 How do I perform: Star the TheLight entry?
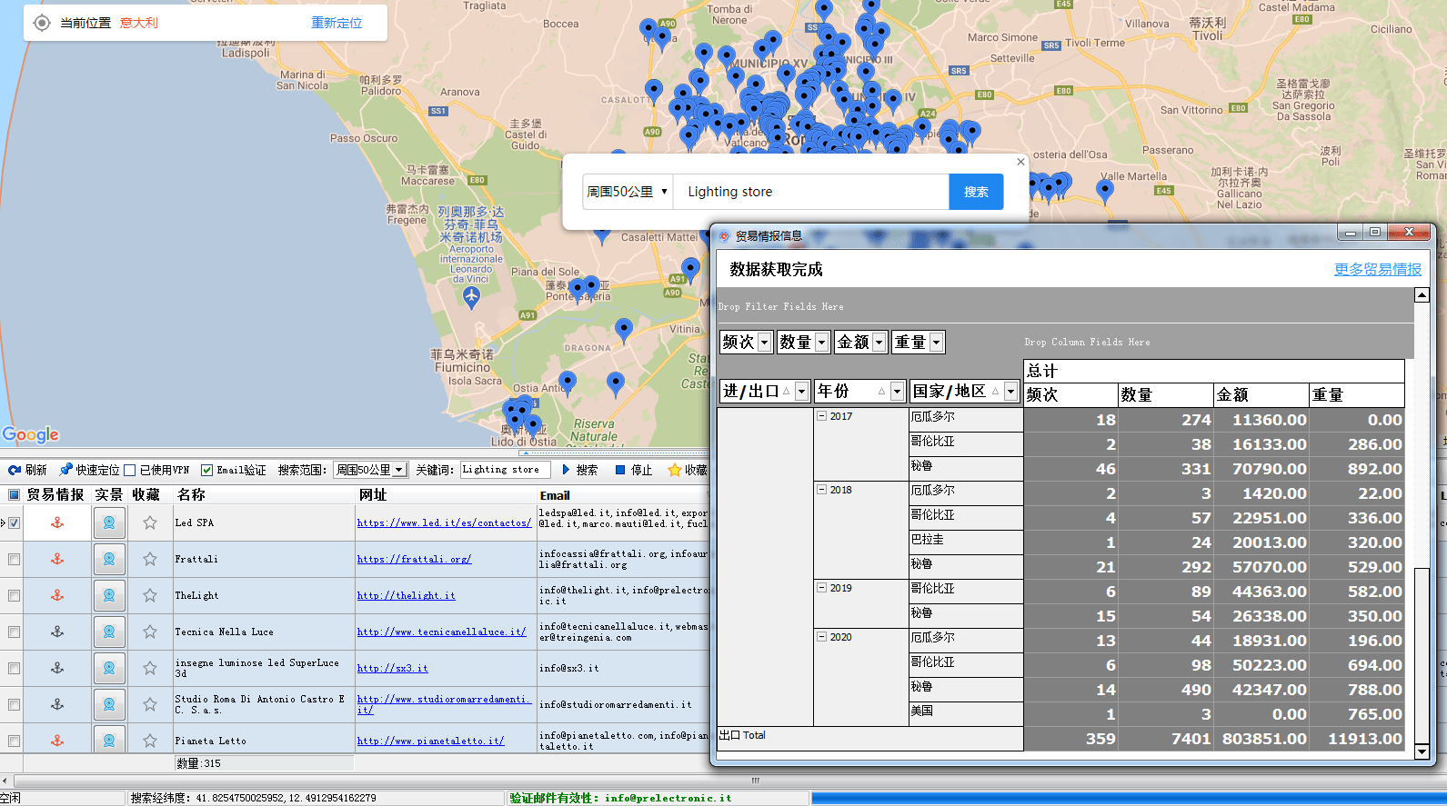coord(150,595)
